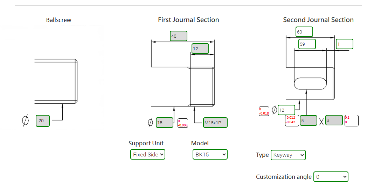Click the -0.012/-0.042 tolerance box
The image size is (381, 191).
point(291,120)
